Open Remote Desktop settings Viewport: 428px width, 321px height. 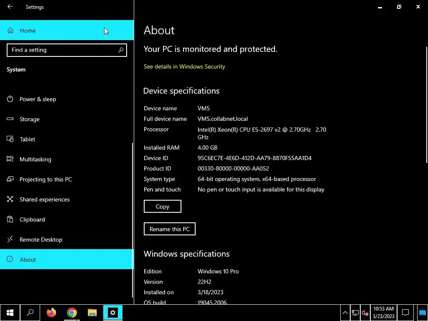click(67, 239)
